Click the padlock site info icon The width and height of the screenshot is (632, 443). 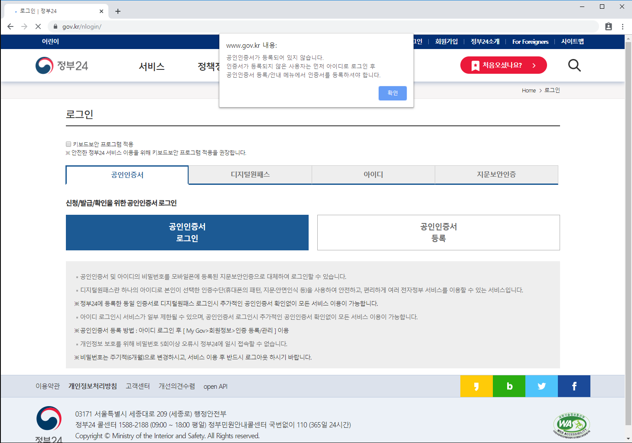[x=55, y=26]
